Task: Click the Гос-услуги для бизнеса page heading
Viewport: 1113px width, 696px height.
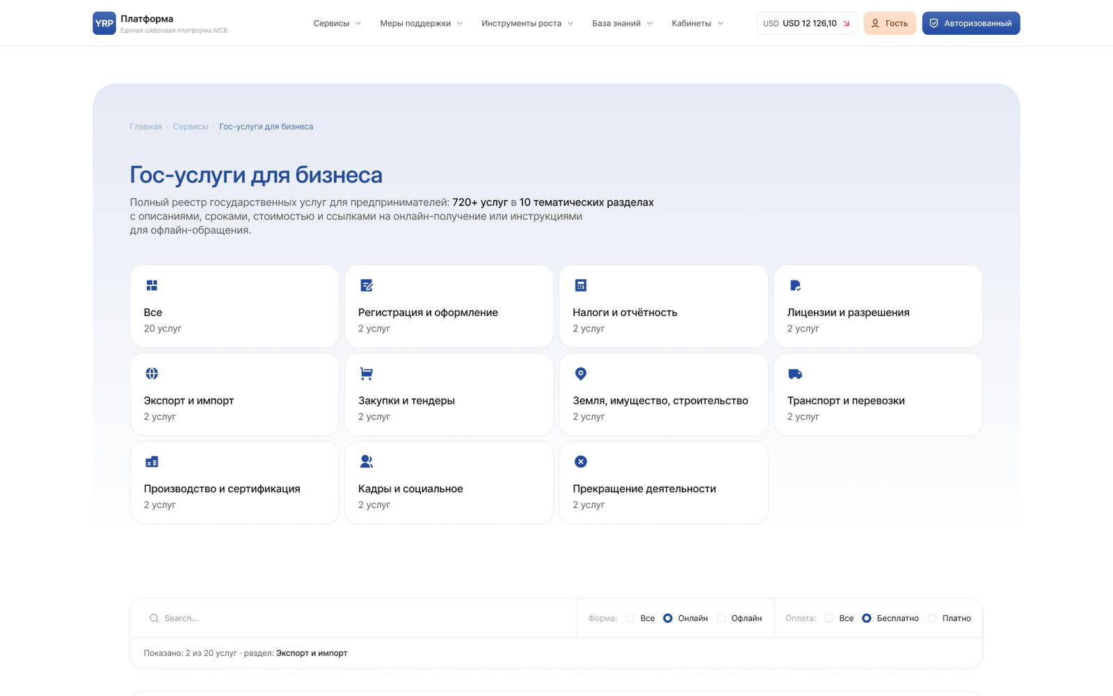Action: click(x=256, y=175)
